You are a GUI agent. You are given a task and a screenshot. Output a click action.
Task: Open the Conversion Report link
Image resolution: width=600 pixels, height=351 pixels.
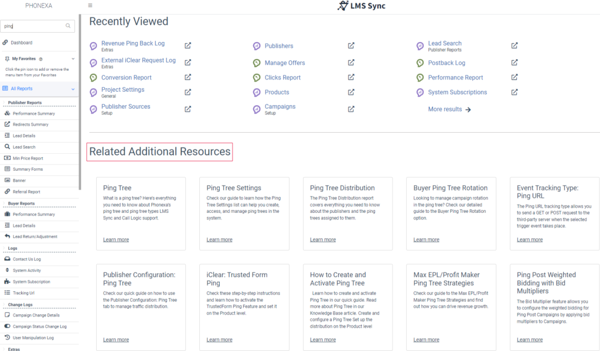pyautogui.click(x=127, y=78)
